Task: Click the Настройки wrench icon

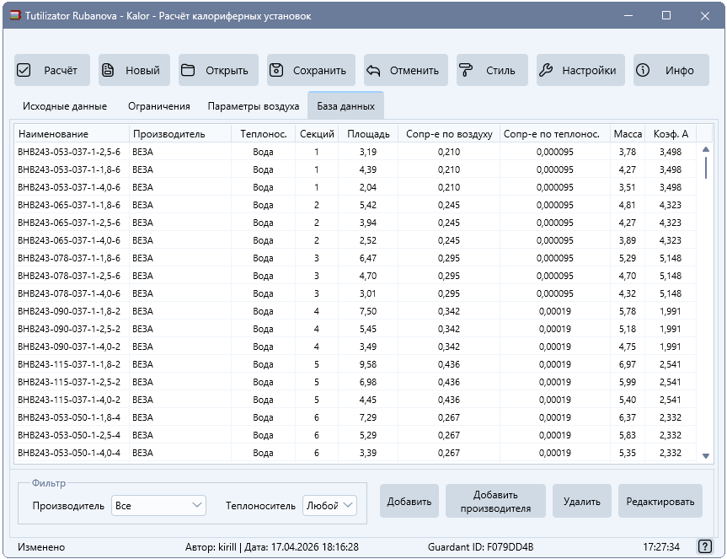Action: tap(546, 70)
